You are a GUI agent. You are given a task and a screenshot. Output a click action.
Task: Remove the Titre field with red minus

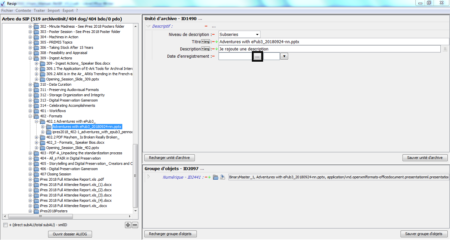click(x=213, y=42)
